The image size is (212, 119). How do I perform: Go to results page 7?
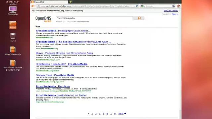coord(111,114)
